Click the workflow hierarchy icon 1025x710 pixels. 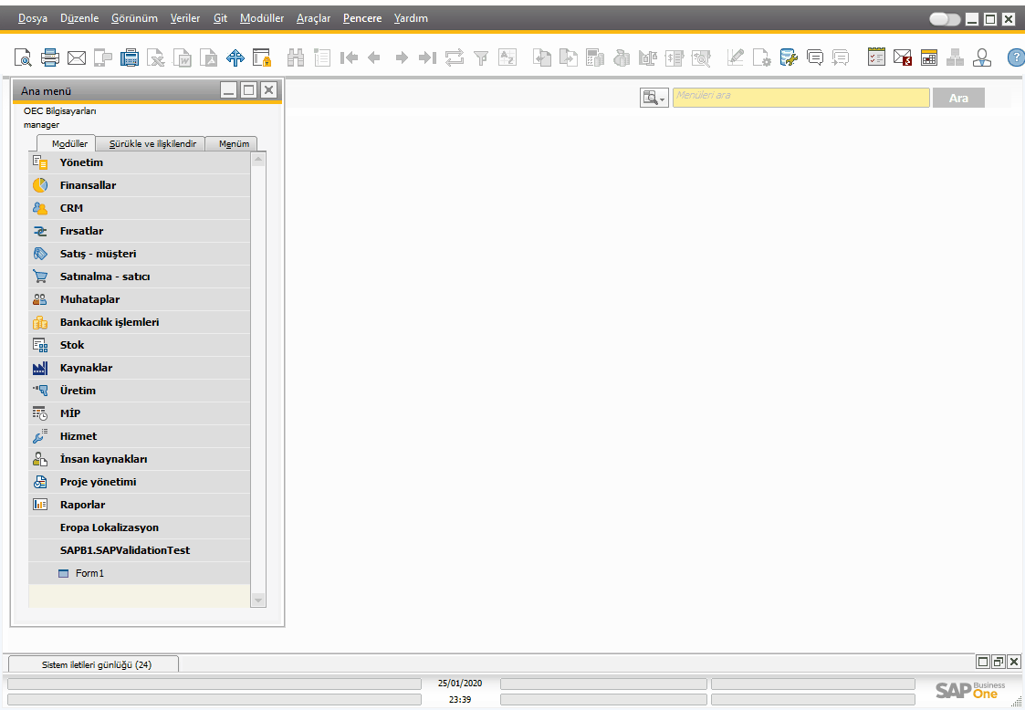[x=955, y=57]
